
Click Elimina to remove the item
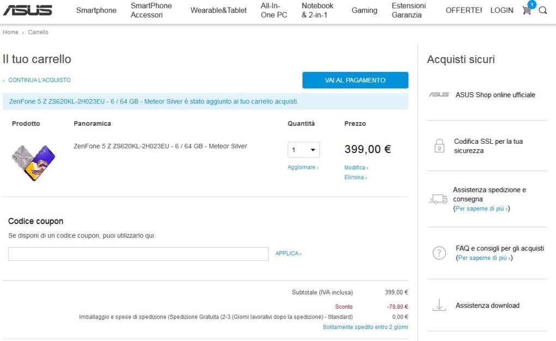355,177
